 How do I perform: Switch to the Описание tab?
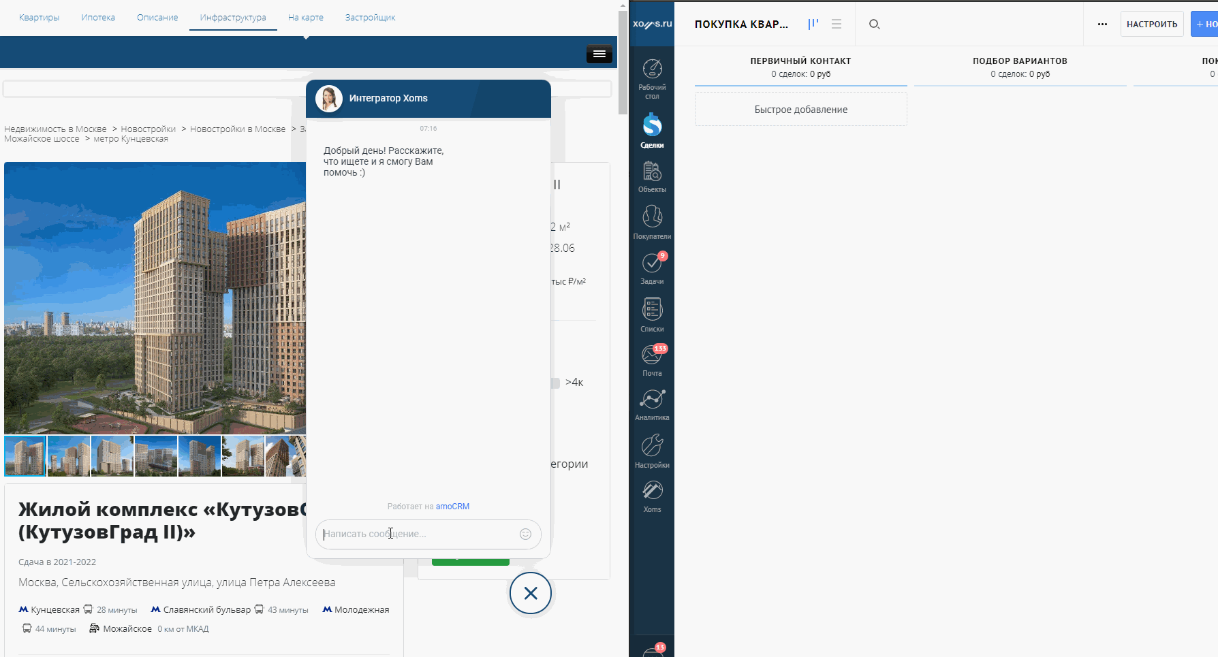[x=157, y=18]
